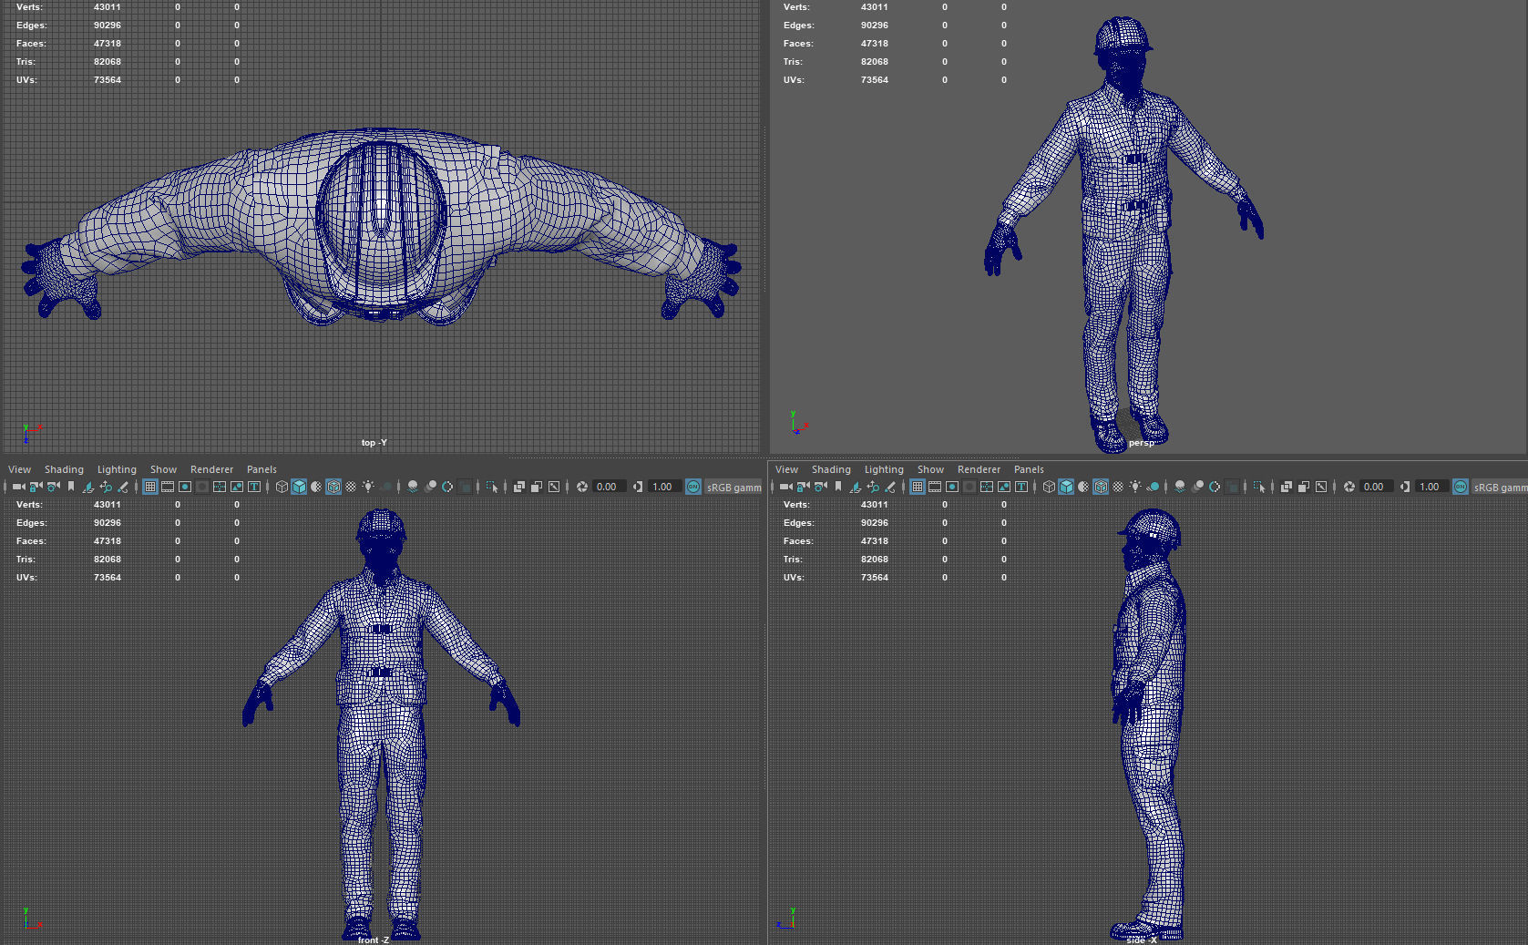The height and width of the screenshot is (945, 1528).
Task: Open sRGB gamma dropdown in front view toolbar
Action: point(733,488)
